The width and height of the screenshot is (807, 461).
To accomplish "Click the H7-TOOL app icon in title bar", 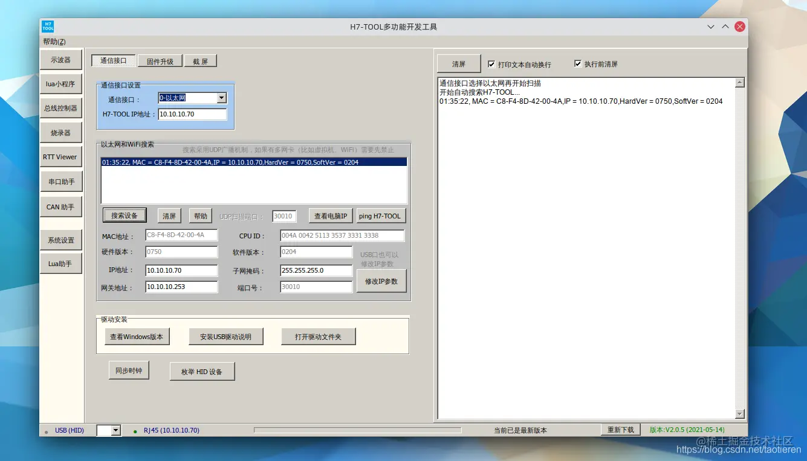I will (x=48, y=27).
